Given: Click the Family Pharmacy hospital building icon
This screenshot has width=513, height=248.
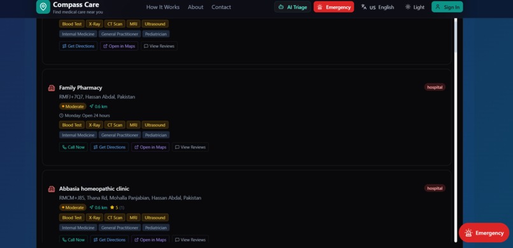Looking at the screenshot, I should pyautogui.click(x=52, y=88).
